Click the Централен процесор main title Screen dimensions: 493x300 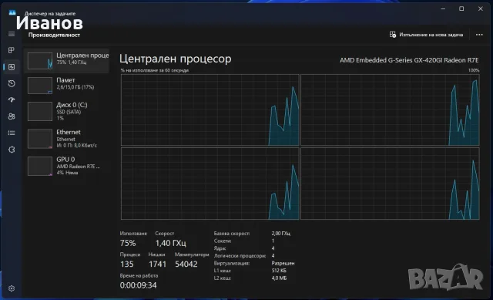tap(176, 59)
